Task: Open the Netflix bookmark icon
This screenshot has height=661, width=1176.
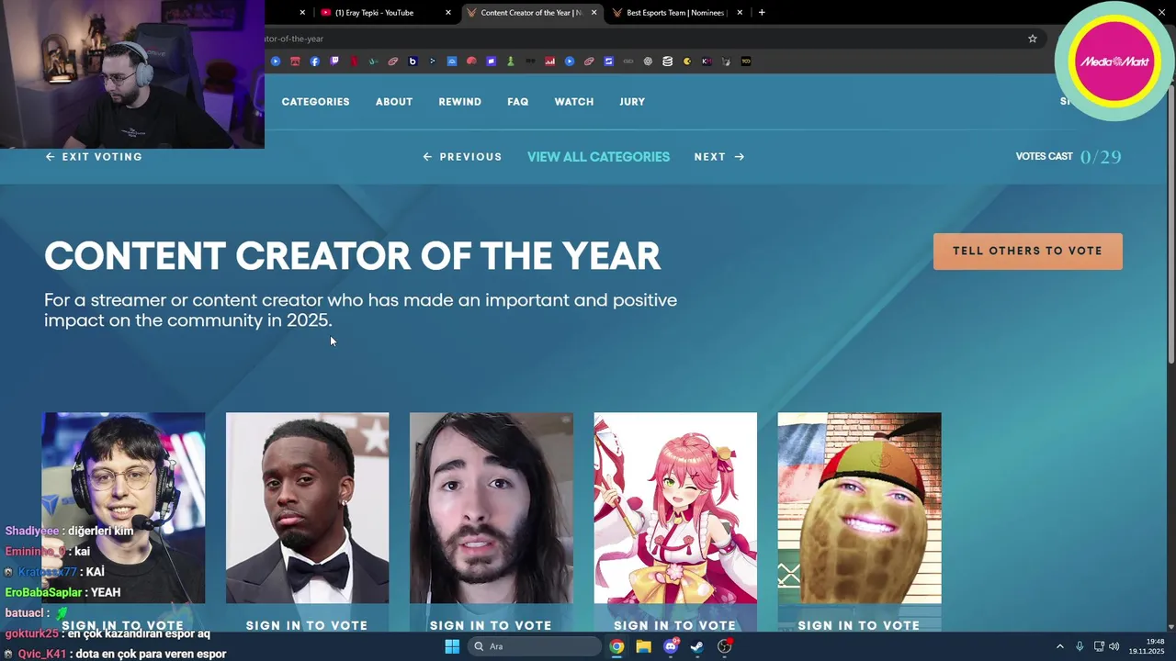Action: [x=354, y=62]
